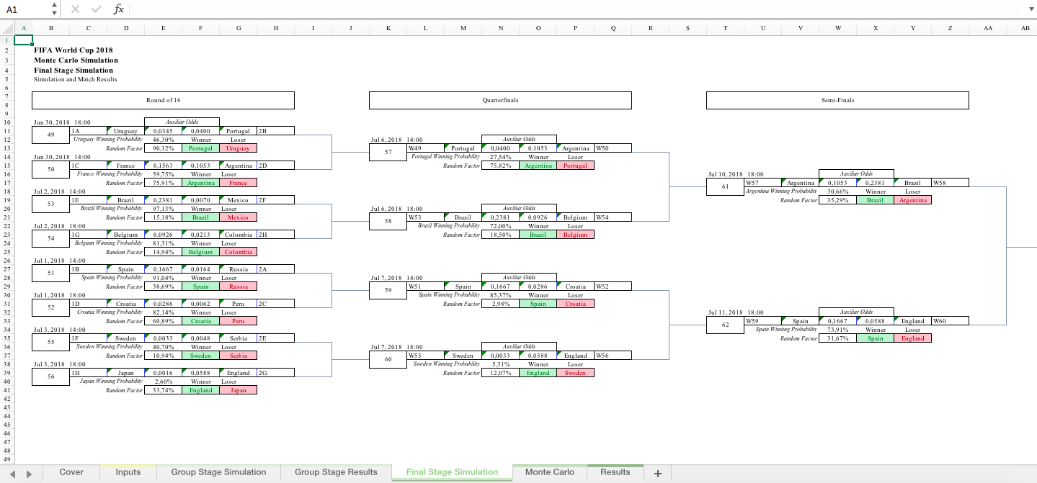
Task: Select the Cover sheet tab
Action: pyautogui.click(x=71, y=472)
